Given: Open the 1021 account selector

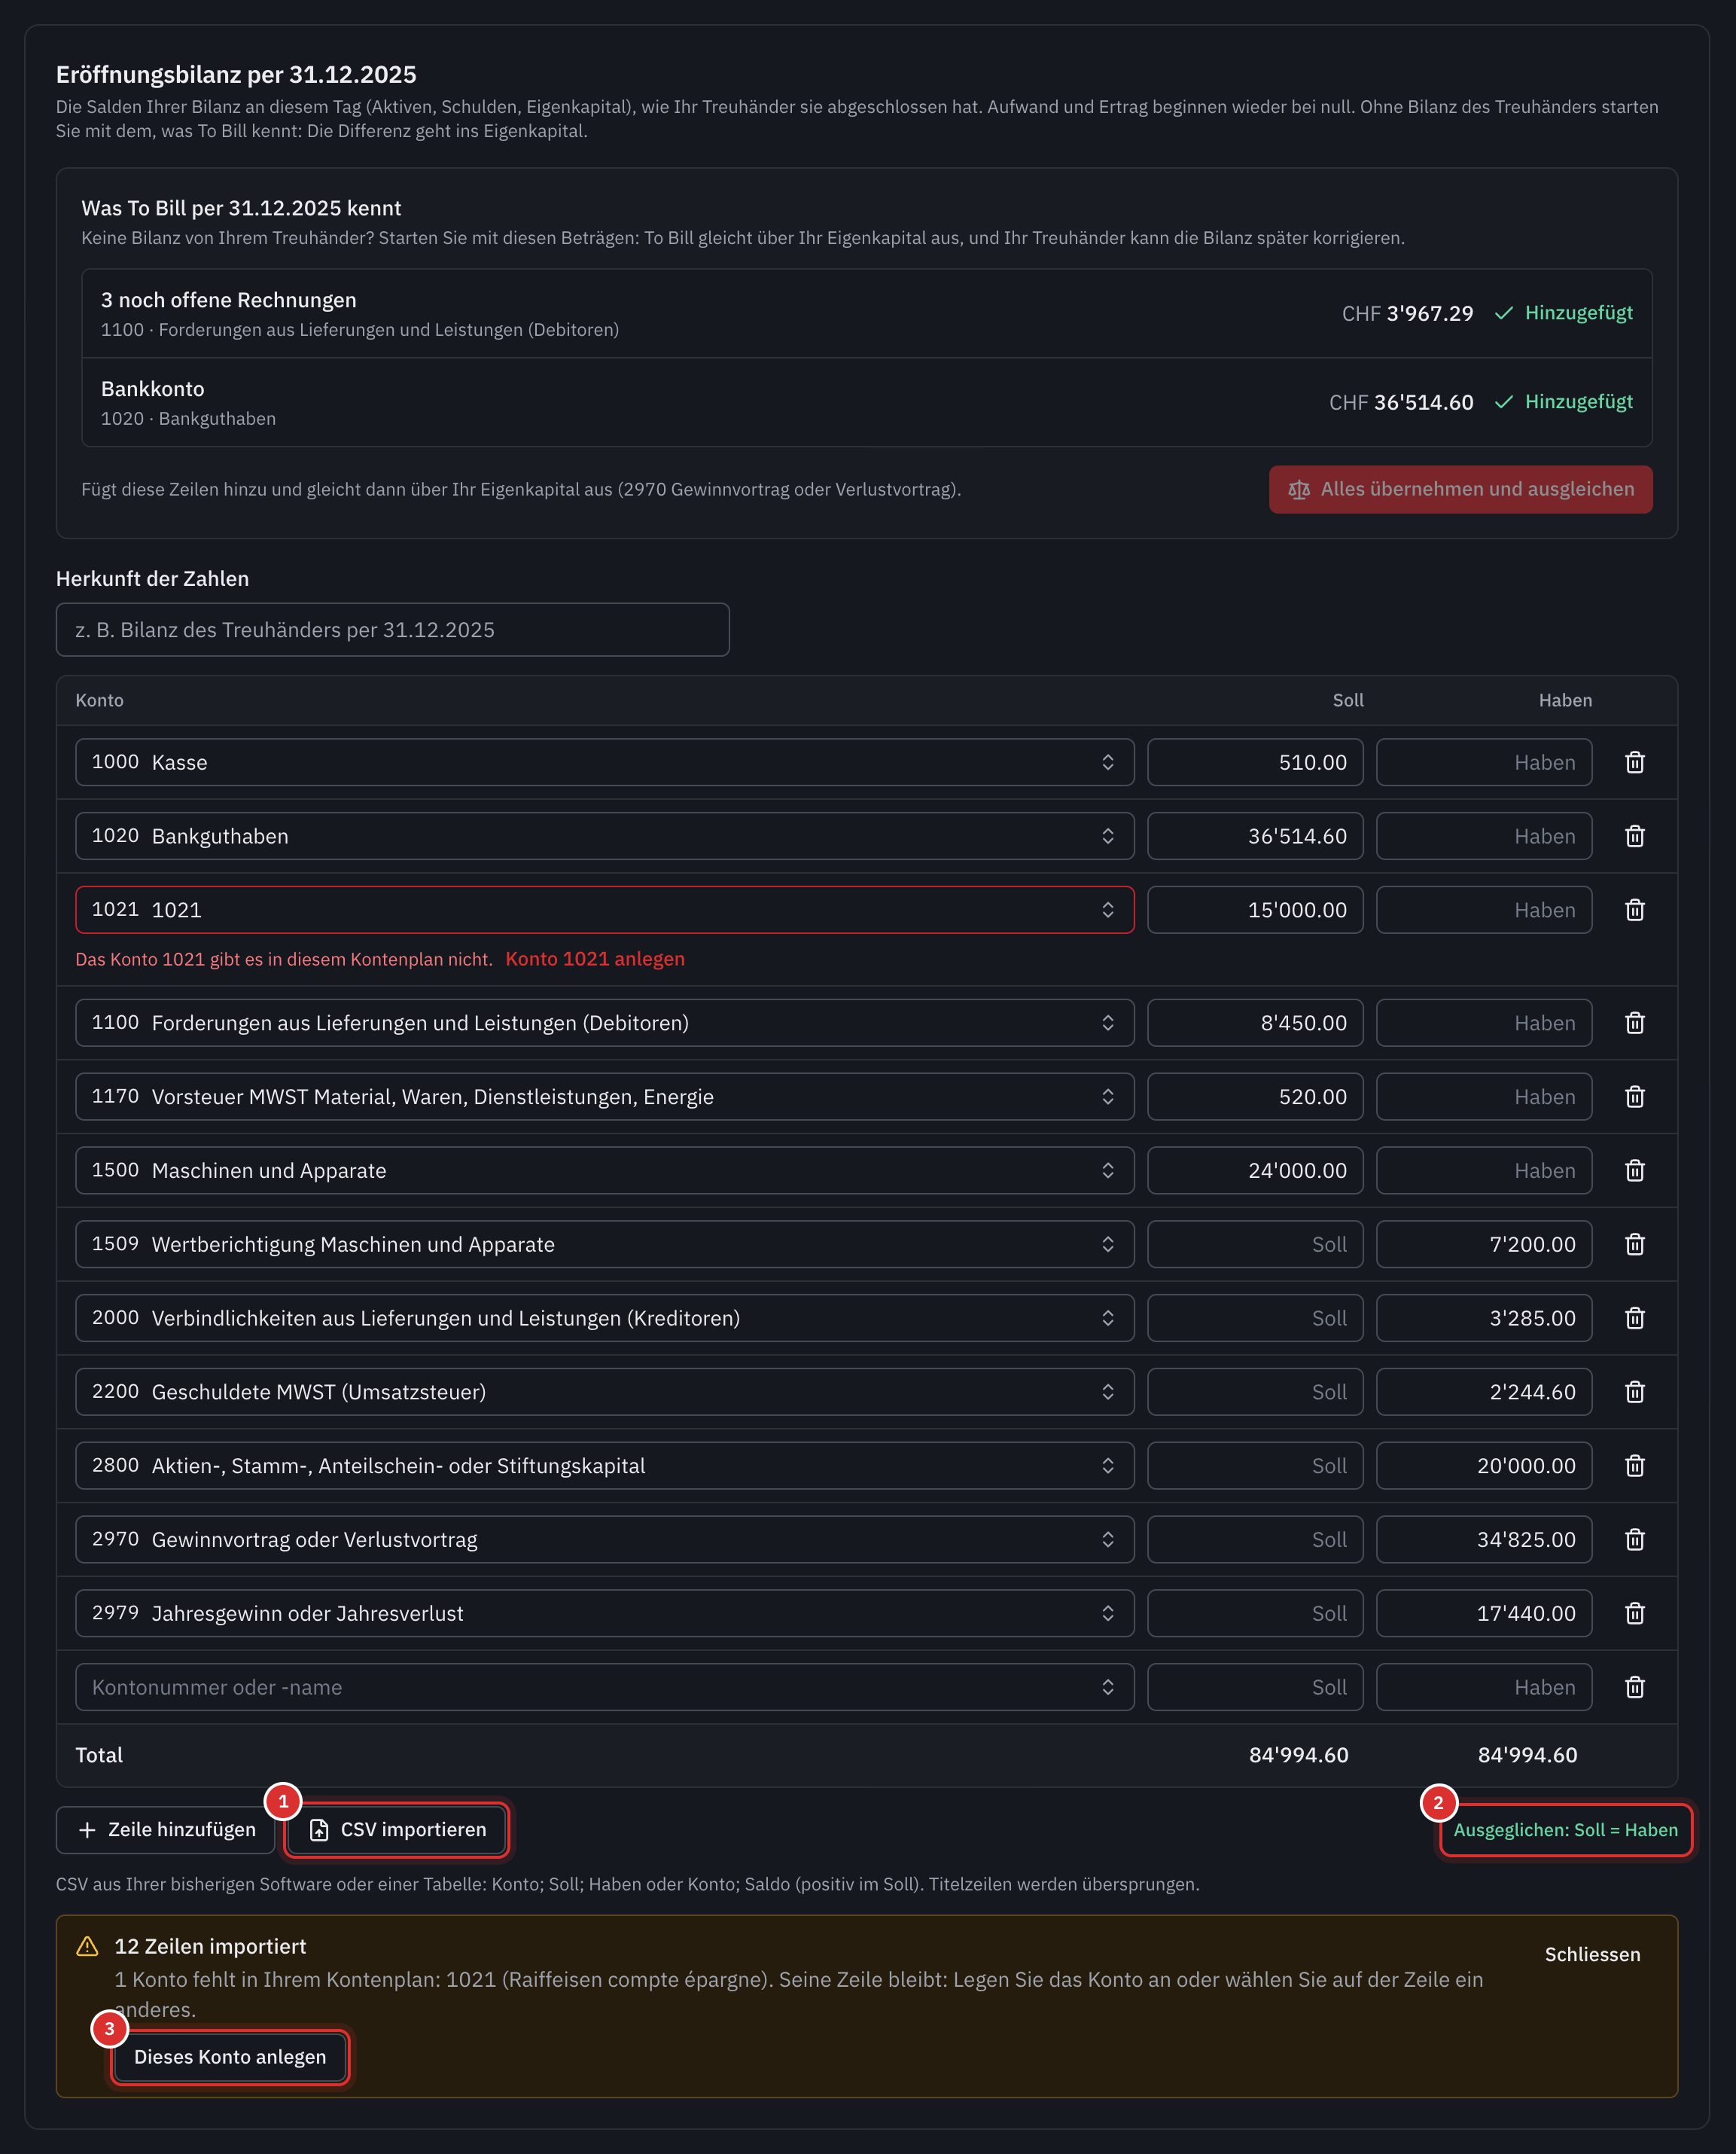Looking at the screenshot, I should click(x=604, y=911).
